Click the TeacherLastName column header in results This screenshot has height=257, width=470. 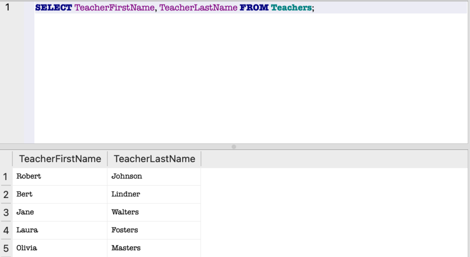coord(154,159)
